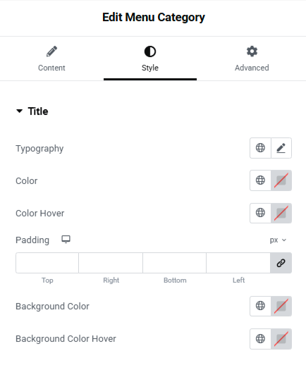Open the Background Color swatch picker
This screenshot has width=306, height=365.
[x=281, y=306]
